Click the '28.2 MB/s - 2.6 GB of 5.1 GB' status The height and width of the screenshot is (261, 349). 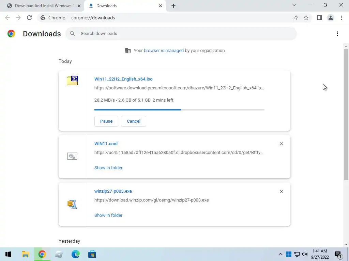(134, 100)
